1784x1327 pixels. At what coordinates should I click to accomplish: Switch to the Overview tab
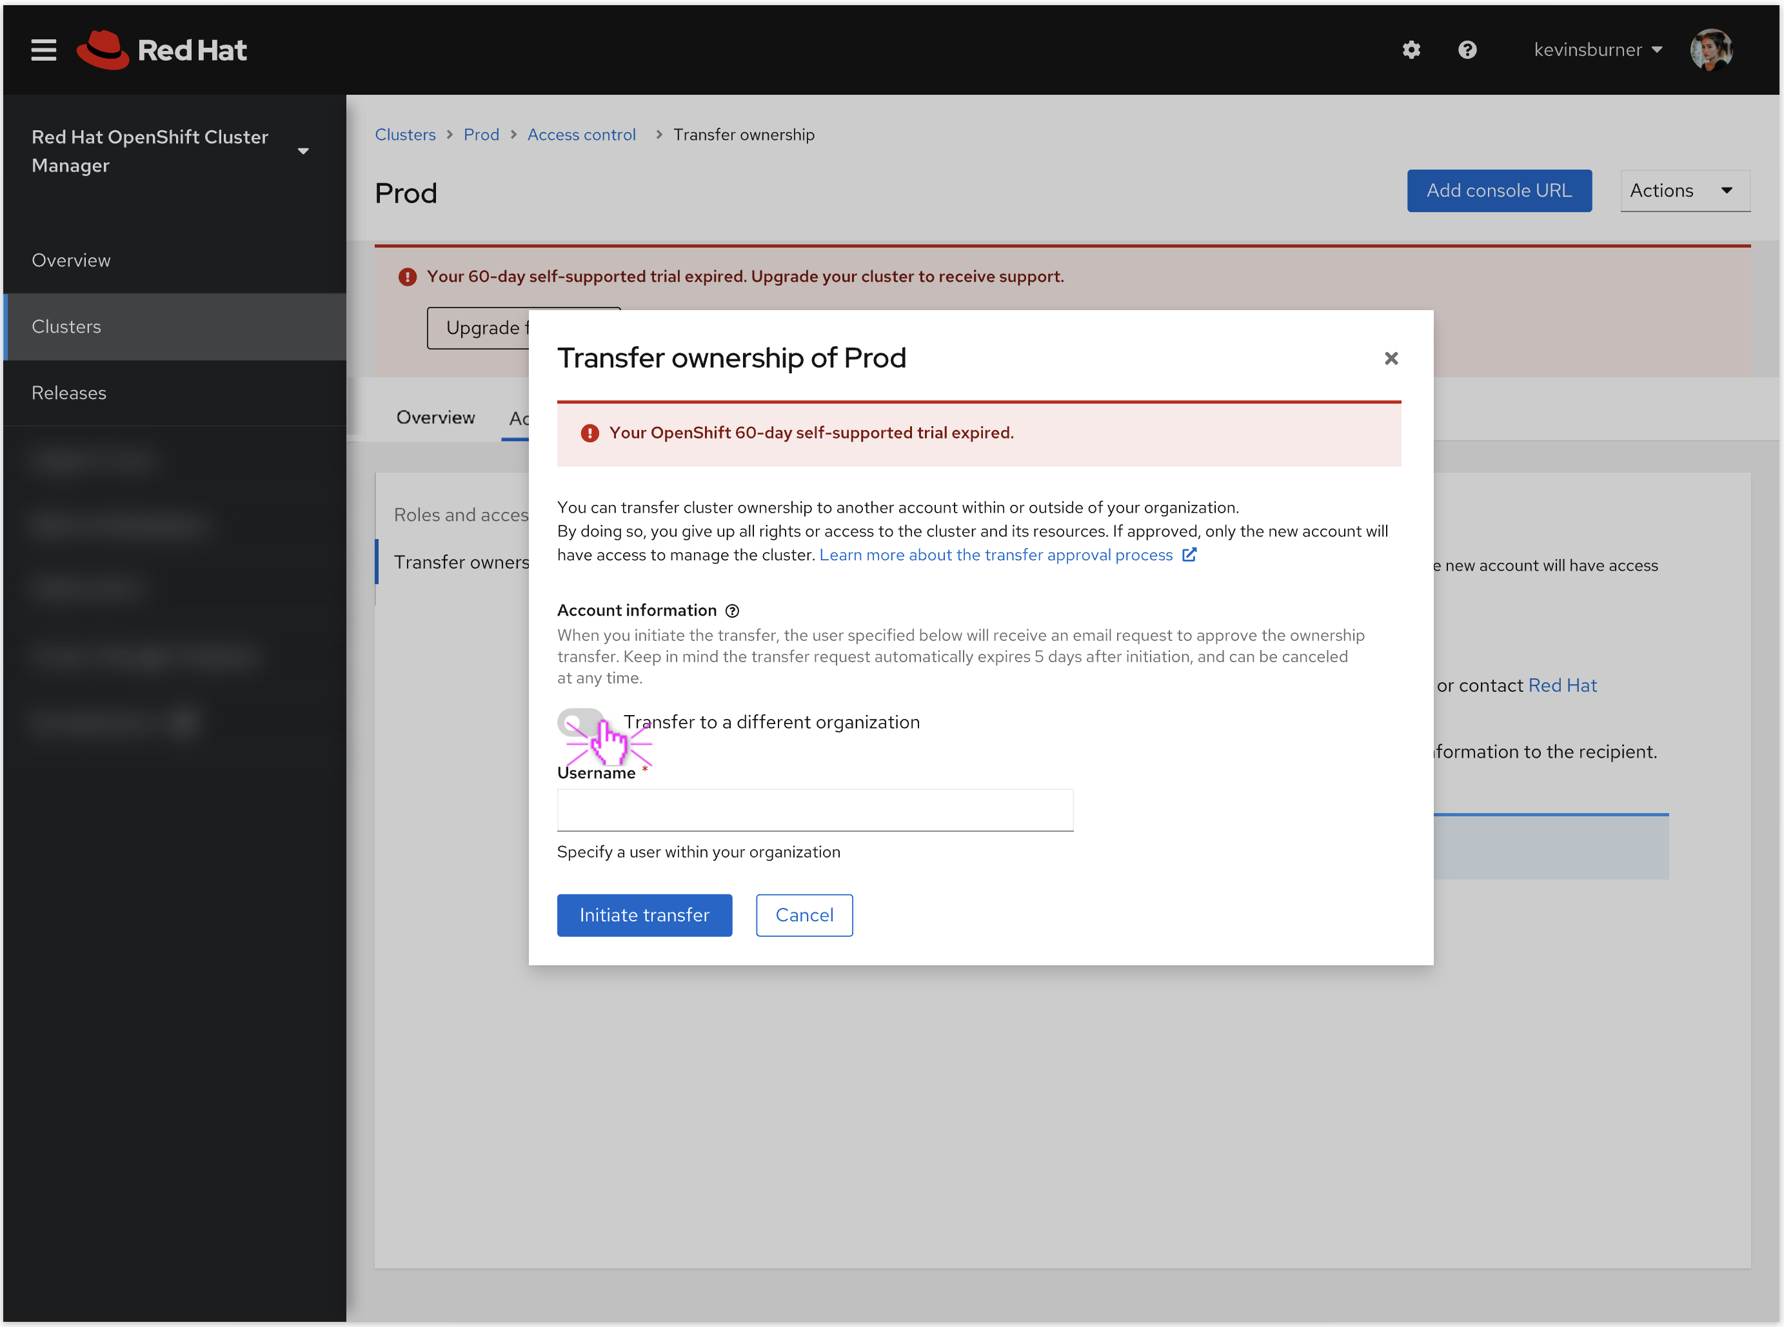tap(435, 417)
